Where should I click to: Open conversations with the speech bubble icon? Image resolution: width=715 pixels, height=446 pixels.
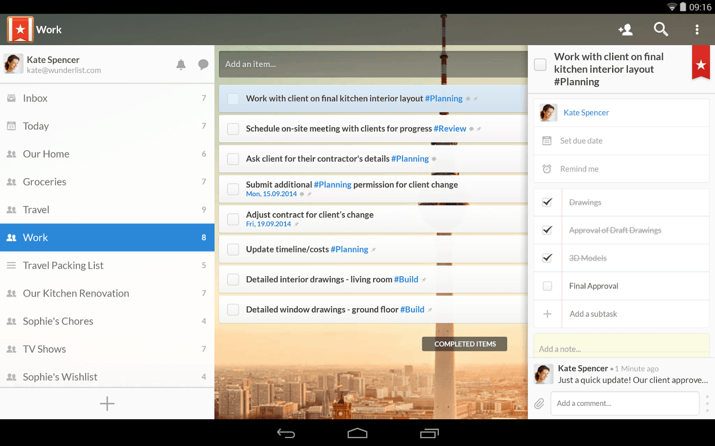pos(203,64)
